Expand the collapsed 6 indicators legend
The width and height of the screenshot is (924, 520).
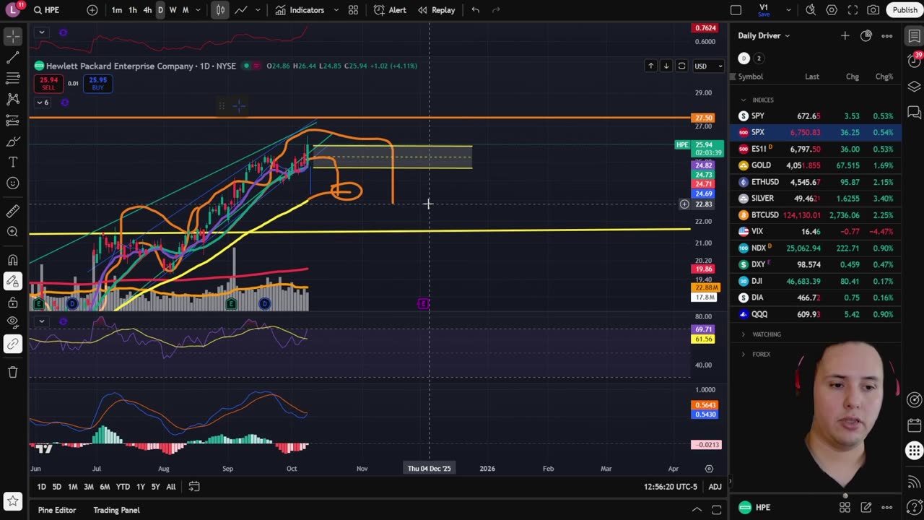(43, 103)
